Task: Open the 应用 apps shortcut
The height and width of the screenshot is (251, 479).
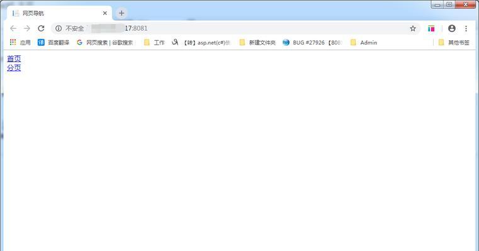Action: click(x=20, y=43)
